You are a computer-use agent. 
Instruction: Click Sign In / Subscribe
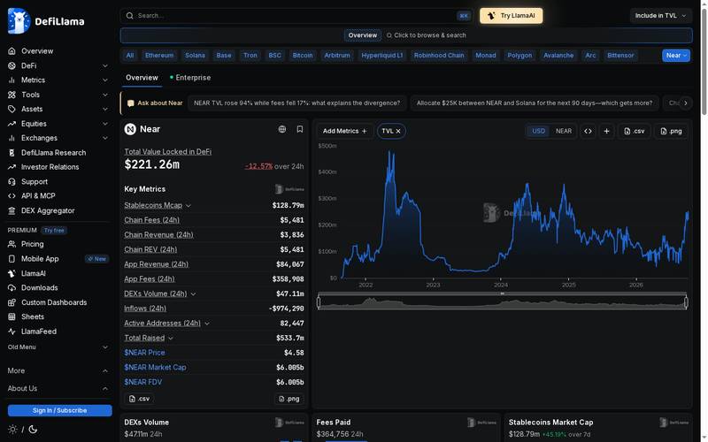(59, 410)
